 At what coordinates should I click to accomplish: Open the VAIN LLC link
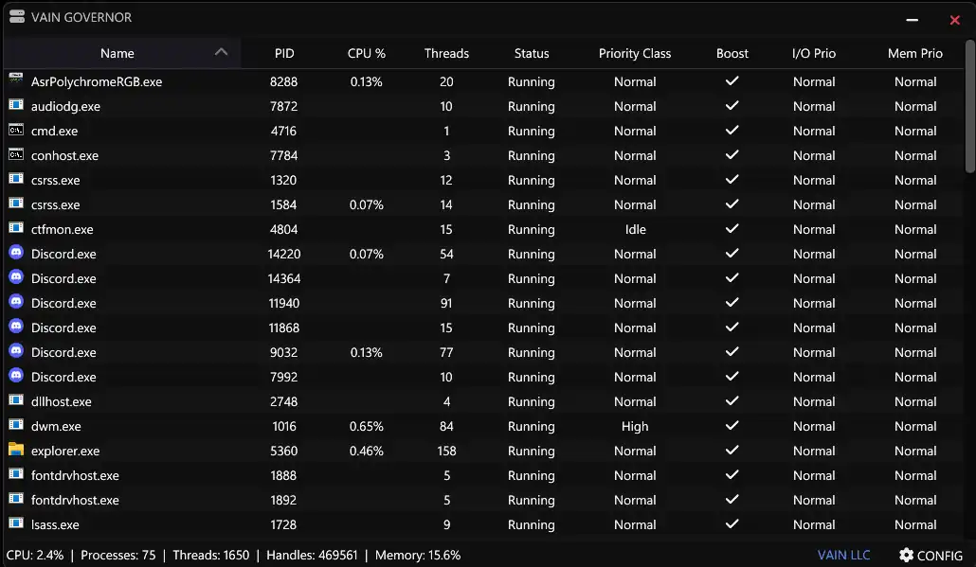coord(844,556)
